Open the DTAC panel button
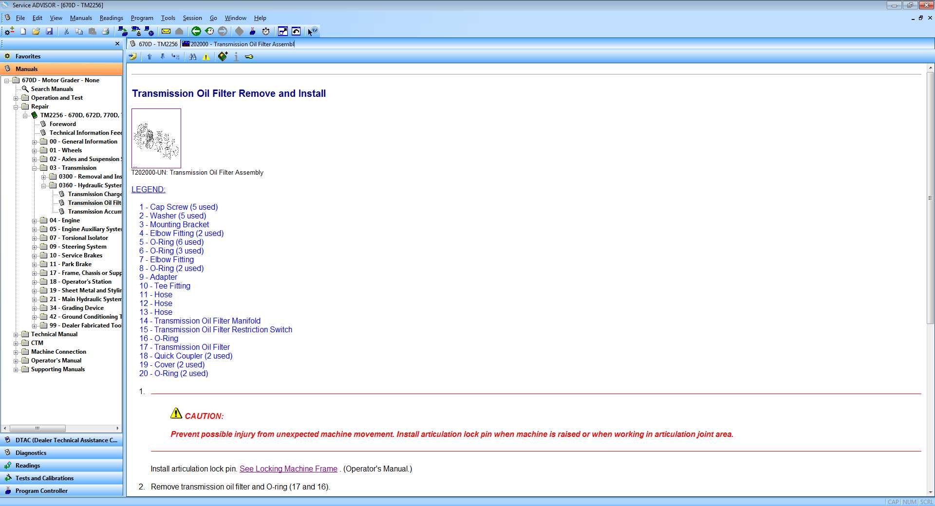The width and height of the screenshot is (935, 506). (62, 440)
